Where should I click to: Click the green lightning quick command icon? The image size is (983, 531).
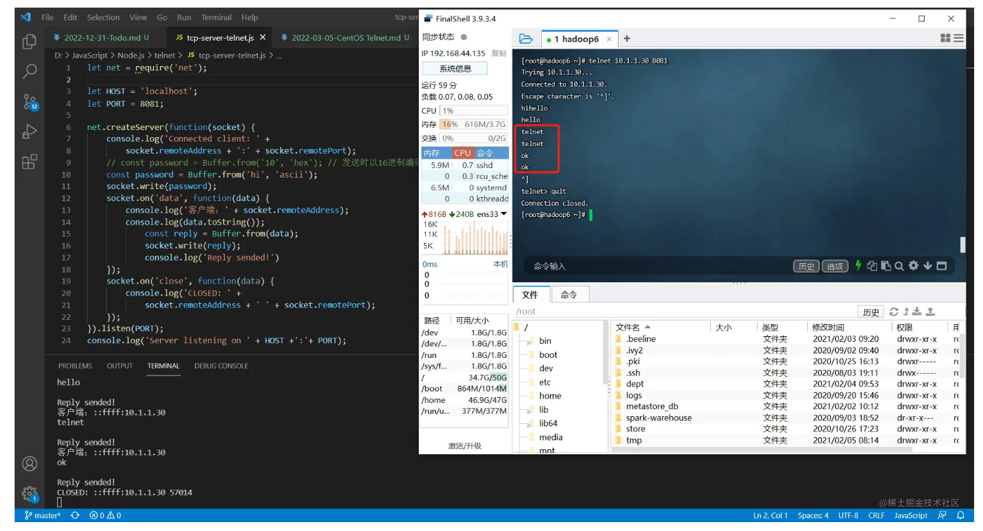(858, 266)
